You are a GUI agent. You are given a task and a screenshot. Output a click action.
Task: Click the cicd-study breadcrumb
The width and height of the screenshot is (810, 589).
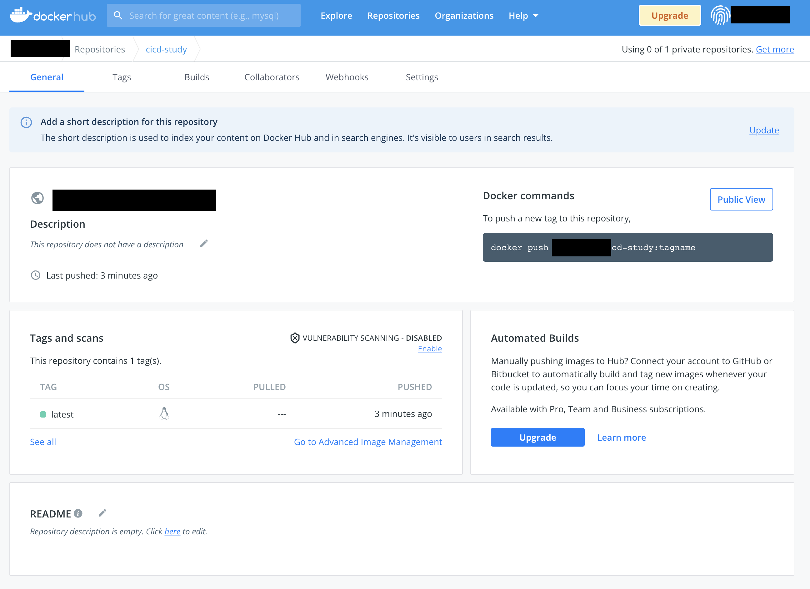click(x=166, y=49)
